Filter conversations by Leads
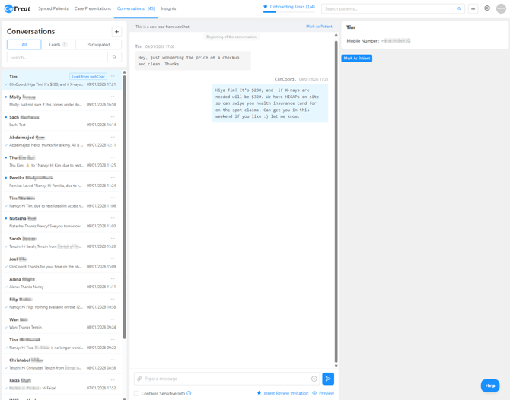Viewport: 510px width, 400px height. coord(58,45)
